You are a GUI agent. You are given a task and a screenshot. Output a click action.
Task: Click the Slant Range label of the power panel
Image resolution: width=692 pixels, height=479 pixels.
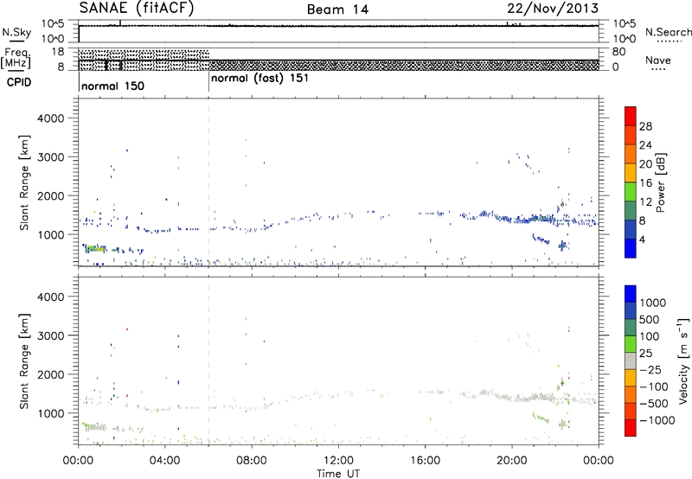pyautogui.click(x=24, y=182)
